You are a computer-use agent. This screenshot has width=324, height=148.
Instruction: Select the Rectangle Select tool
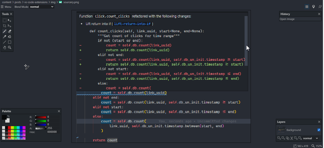tap(5, 20)
